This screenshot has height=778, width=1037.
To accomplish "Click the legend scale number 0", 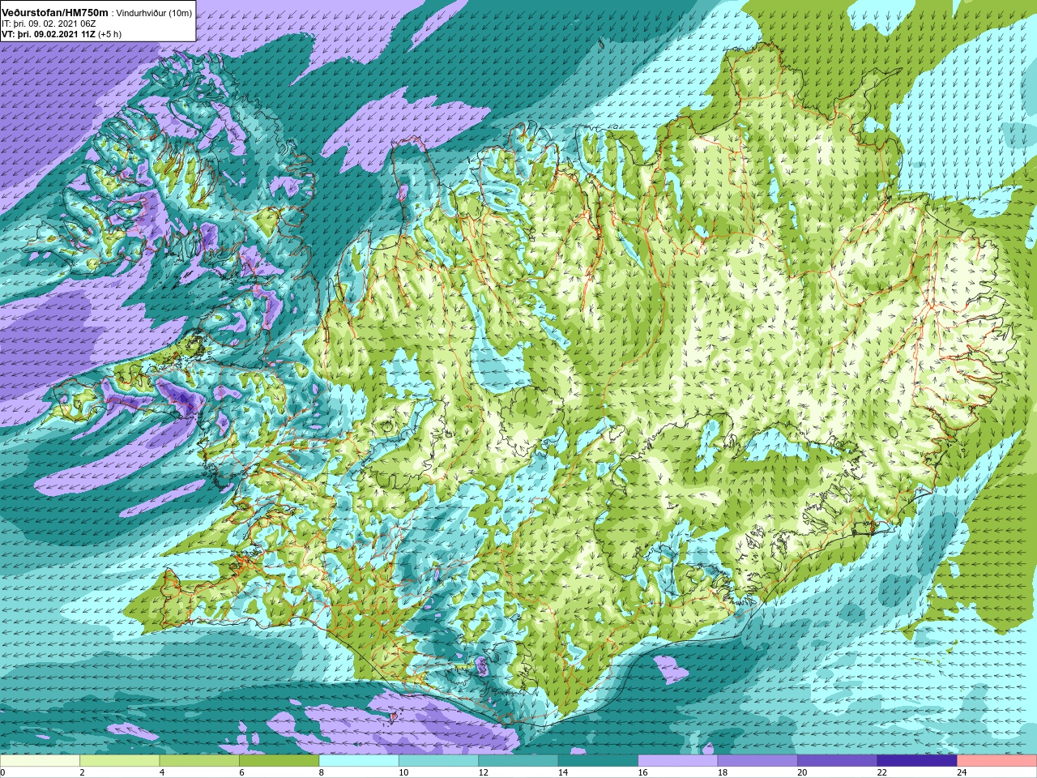I will coord(3,772).
